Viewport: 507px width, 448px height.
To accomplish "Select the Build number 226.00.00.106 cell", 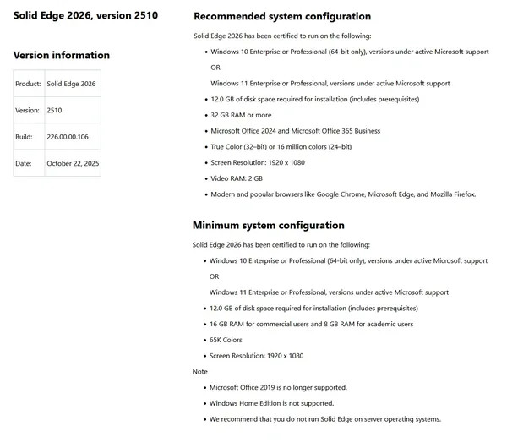I will coord(73,136).
